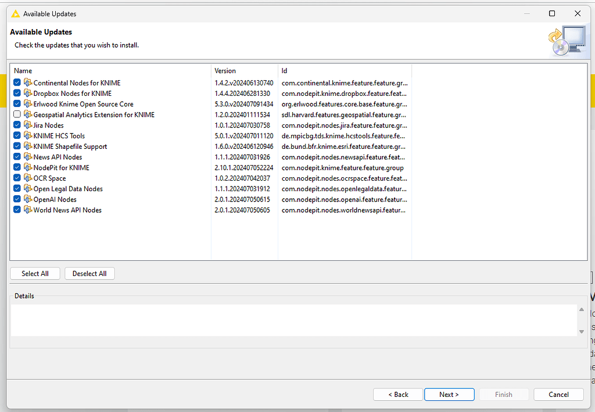Uncheck the OpenAI Nodes update
This screenshot has width=595, height=412.
(17, 199)
